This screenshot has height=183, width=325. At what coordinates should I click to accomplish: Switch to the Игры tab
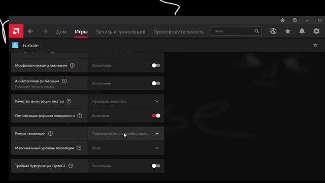[81, 32]
